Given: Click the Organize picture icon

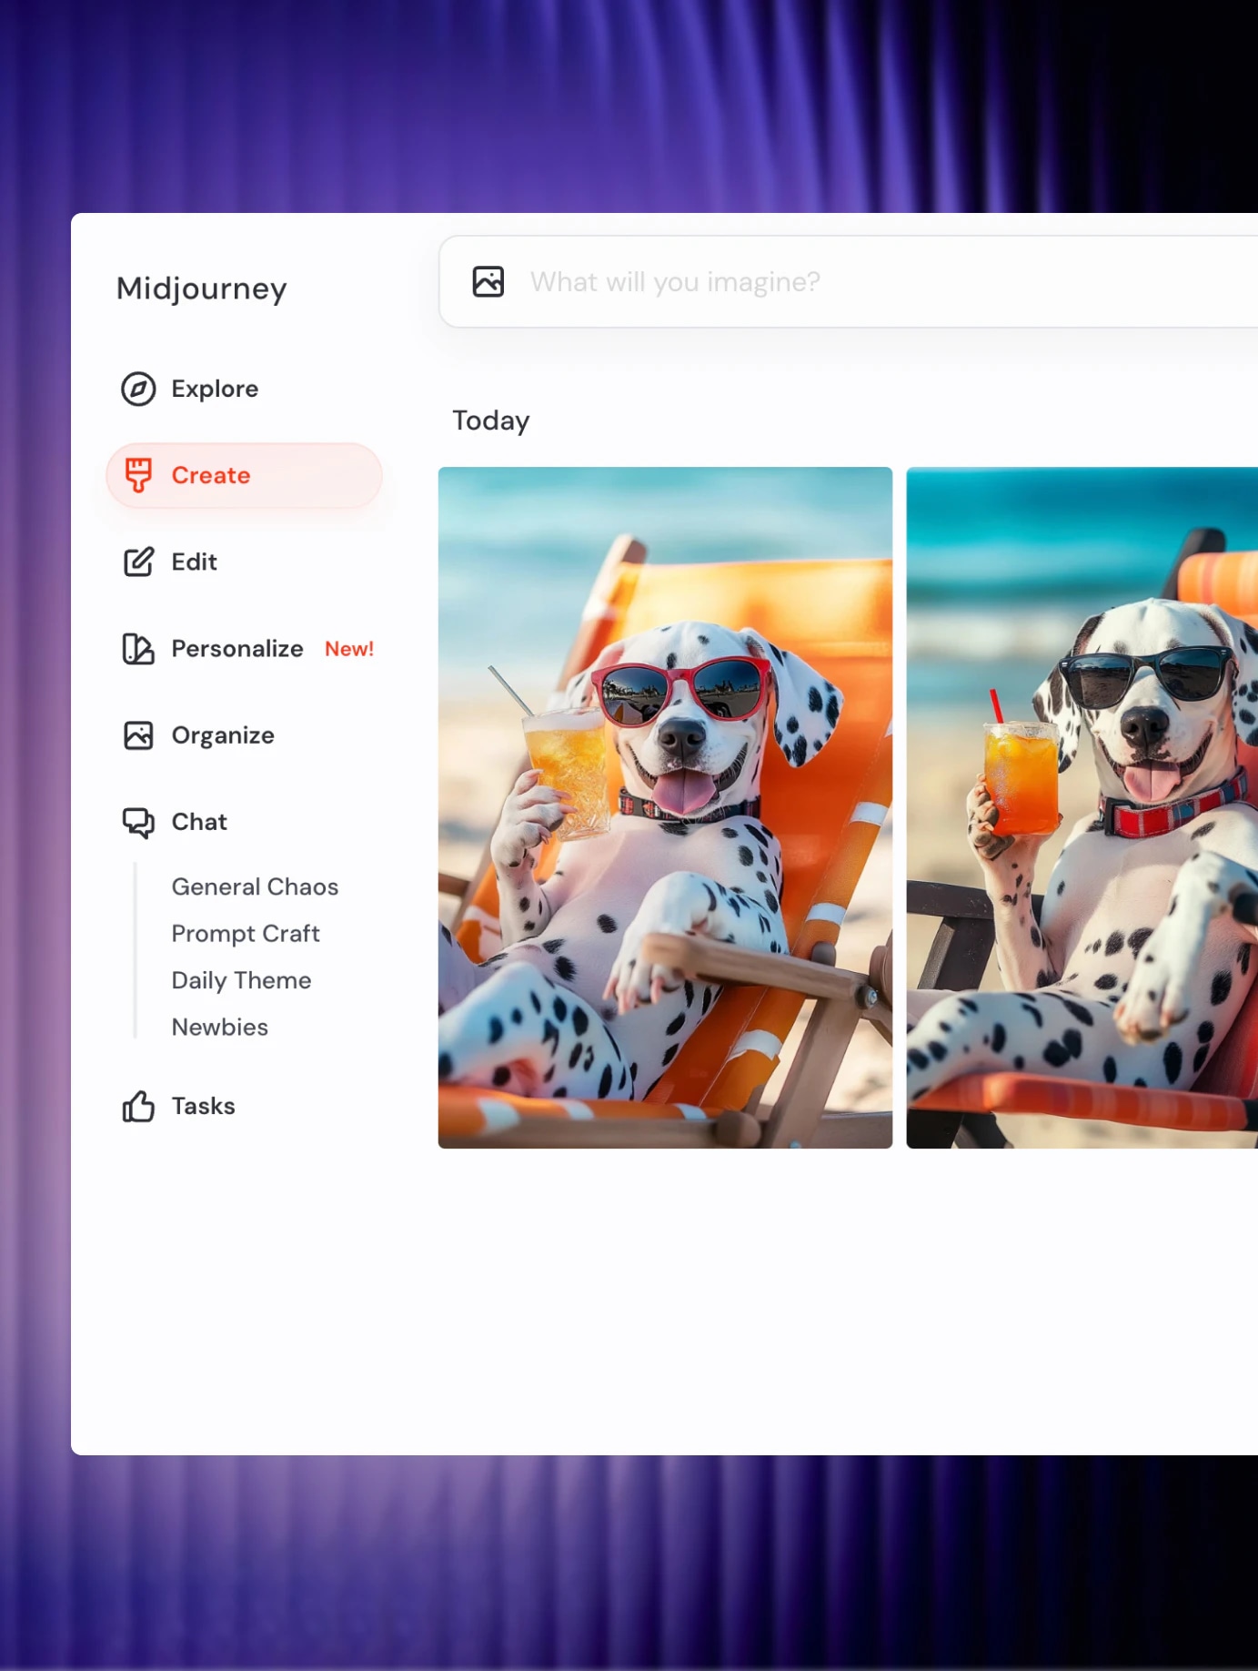Looking at the screenshot, I should [x=138, y=735].
